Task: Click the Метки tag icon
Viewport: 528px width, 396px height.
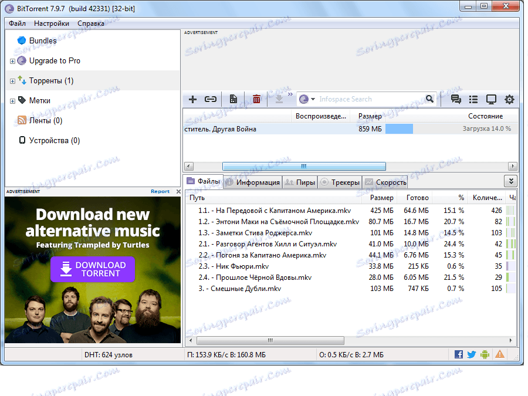Action: [x=22, y=100]
